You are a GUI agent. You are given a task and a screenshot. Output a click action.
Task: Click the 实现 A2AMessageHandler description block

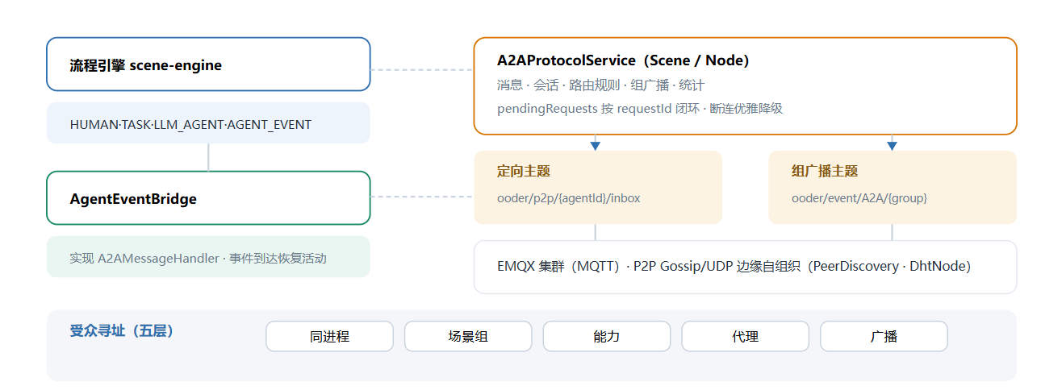coord(208,257)
